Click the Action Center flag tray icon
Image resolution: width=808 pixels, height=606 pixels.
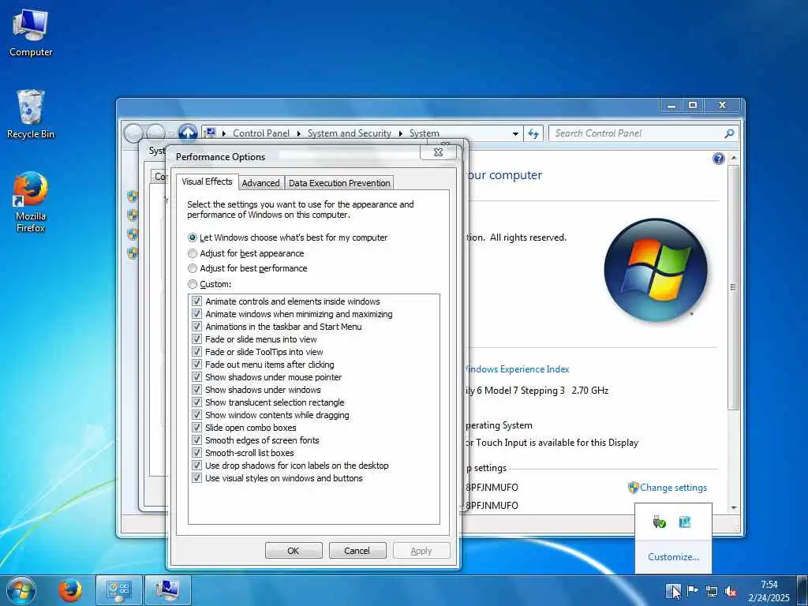(x=693, y=590)
